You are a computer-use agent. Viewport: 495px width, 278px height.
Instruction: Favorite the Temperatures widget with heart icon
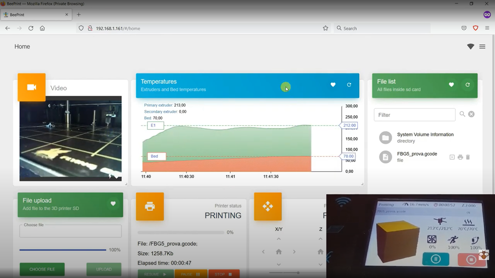(x=333, y=85)
